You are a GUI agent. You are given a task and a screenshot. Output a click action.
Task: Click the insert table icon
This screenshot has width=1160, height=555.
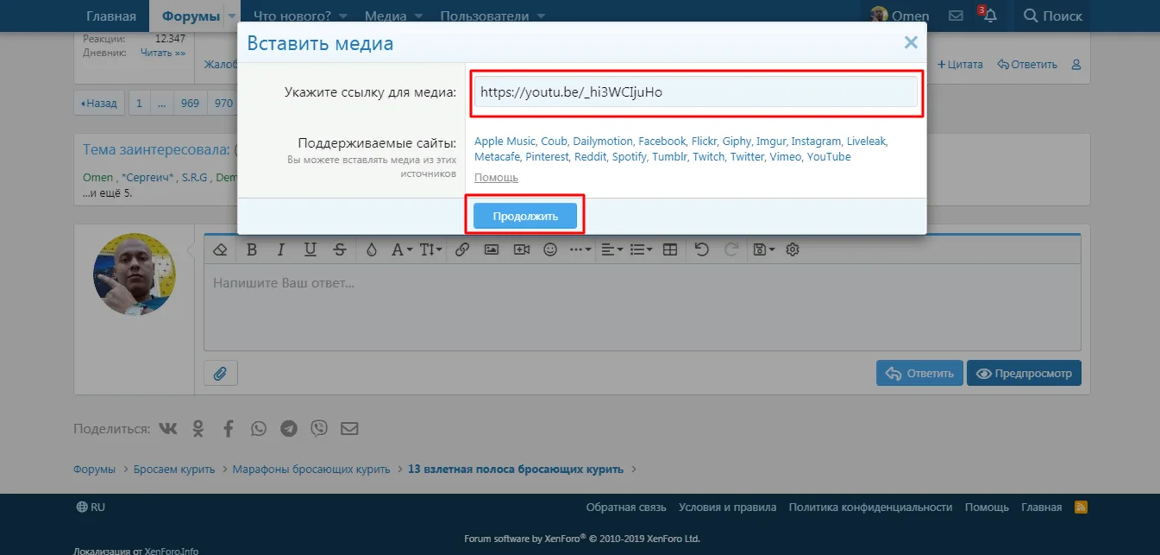670,249
